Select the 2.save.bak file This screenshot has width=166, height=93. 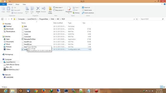(x=27, y=37)
